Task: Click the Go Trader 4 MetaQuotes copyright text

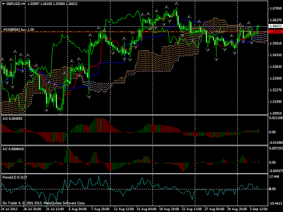Action: (43, 203)
